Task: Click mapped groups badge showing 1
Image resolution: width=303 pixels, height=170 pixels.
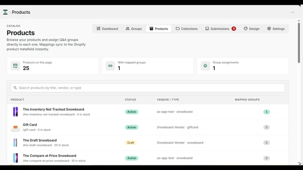Action: pos(267,112)
